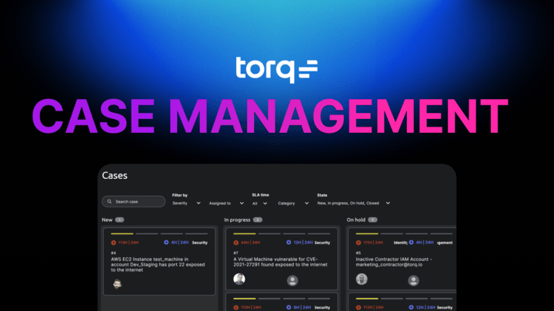Click the In progress column count badge
This screenshot has width=554, height=311.
pyautogui.click(x=258, y=220)
